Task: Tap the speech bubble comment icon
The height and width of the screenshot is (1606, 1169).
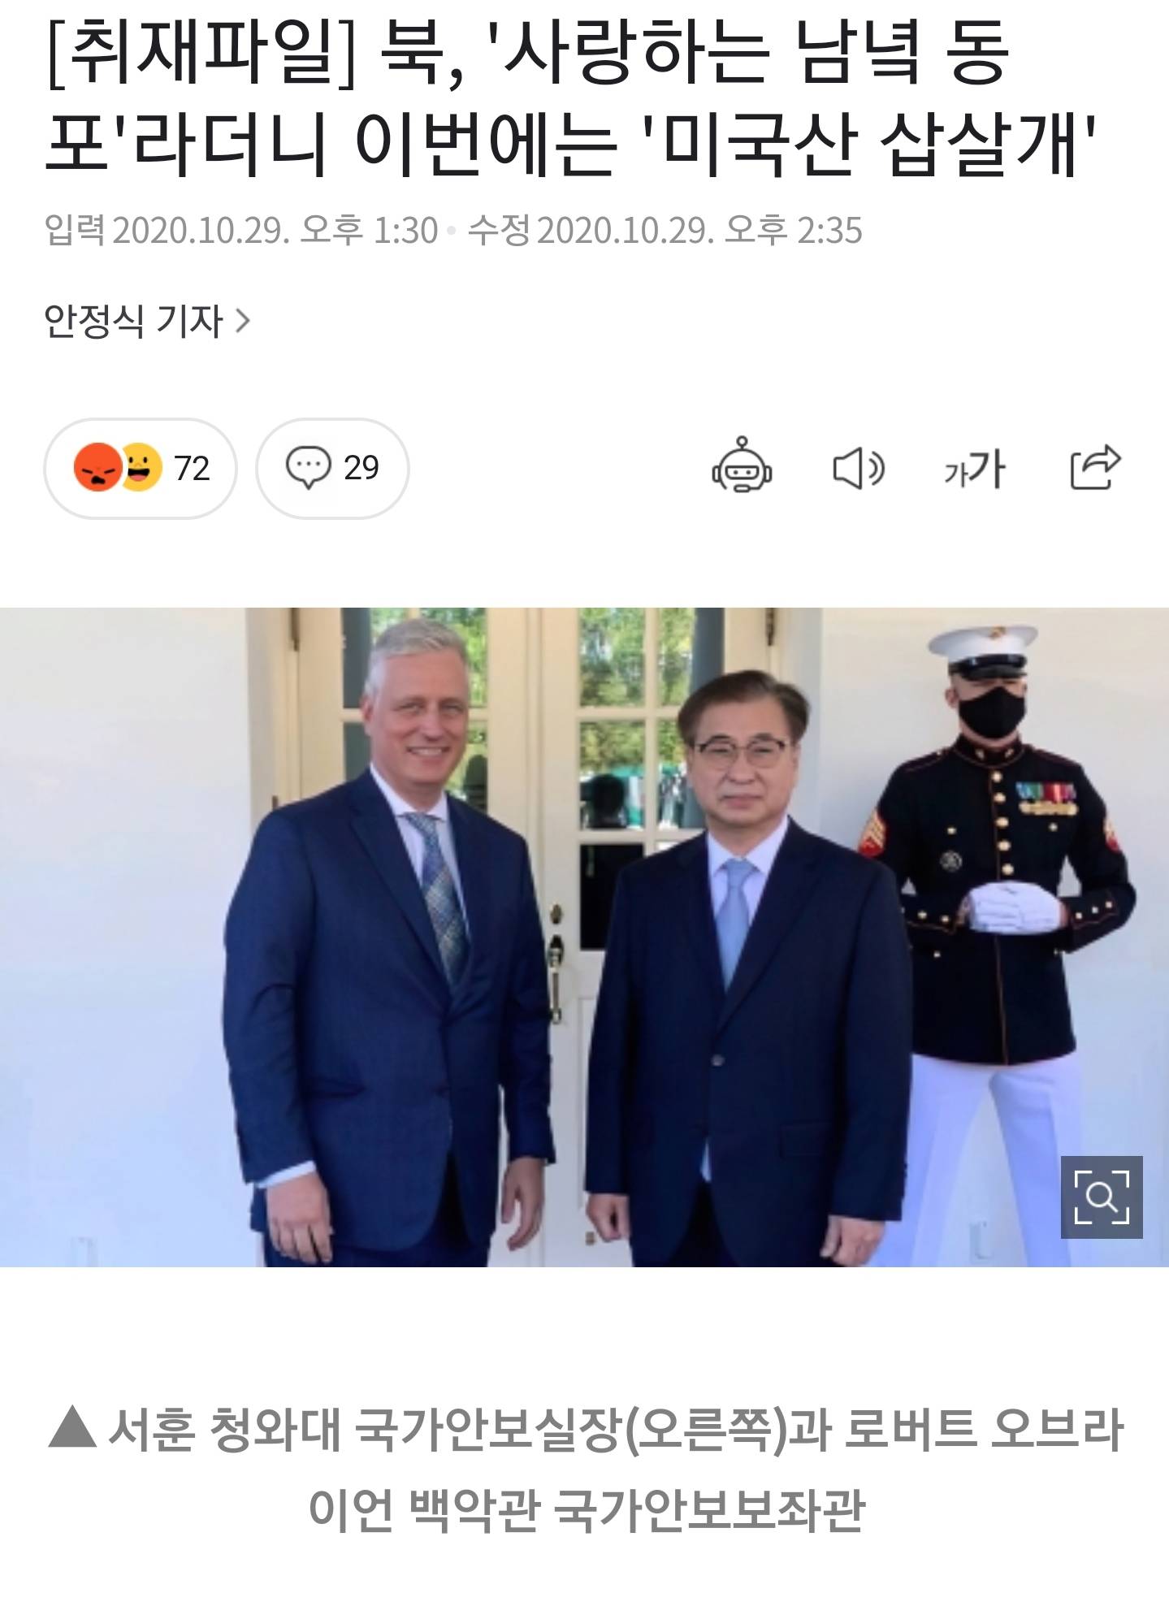Action: 308,467
